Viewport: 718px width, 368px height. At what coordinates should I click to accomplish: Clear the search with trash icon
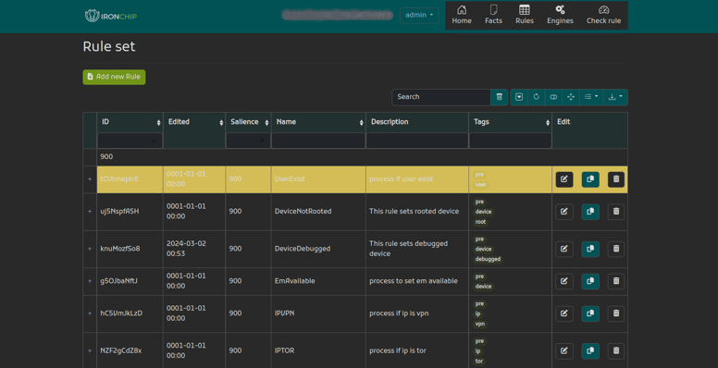pos(499,97)
